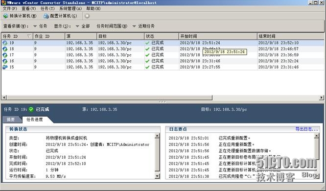326x191 pixels.
Task: Click the 将物理机转换成虚拟机 type value
Action: point(67,138)
